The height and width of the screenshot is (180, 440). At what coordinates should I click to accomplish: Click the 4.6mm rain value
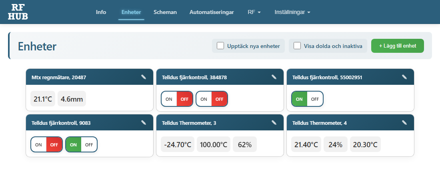72,99
